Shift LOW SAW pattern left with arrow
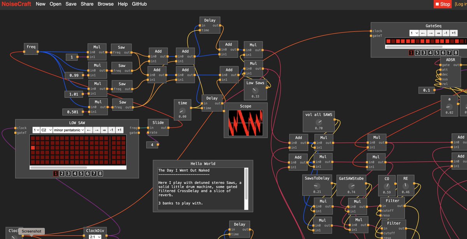 click(x=89, y=130)
